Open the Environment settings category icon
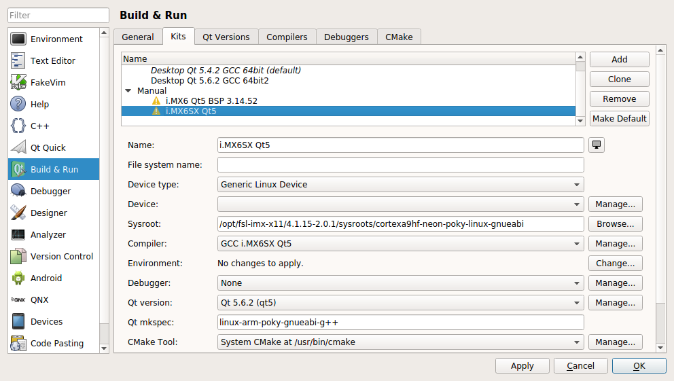 tap(18, 39)
